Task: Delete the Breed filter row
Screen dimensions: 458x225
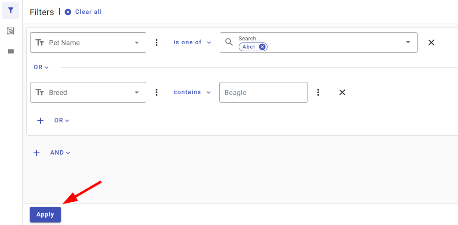Action: tap(342, 92)
